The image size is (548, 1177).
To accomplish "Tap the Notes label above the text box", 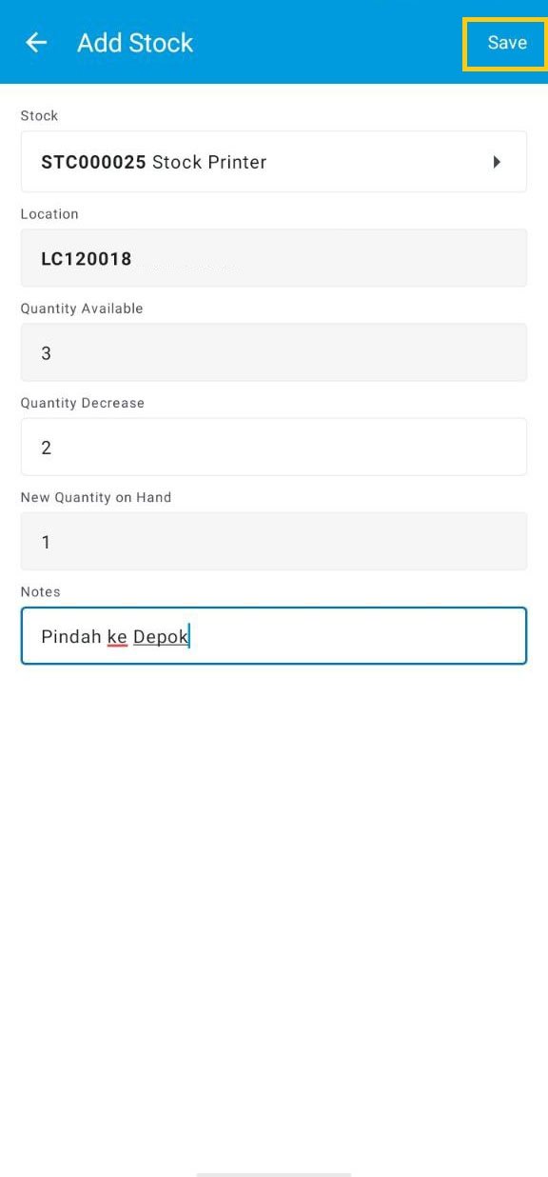I will click(40, 591).
